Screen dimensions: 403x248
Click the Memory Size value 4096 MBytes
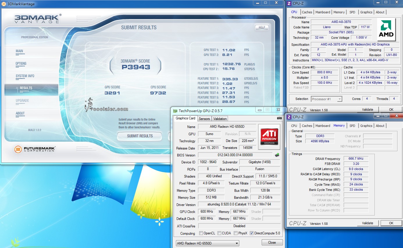(x=320, y=141)
